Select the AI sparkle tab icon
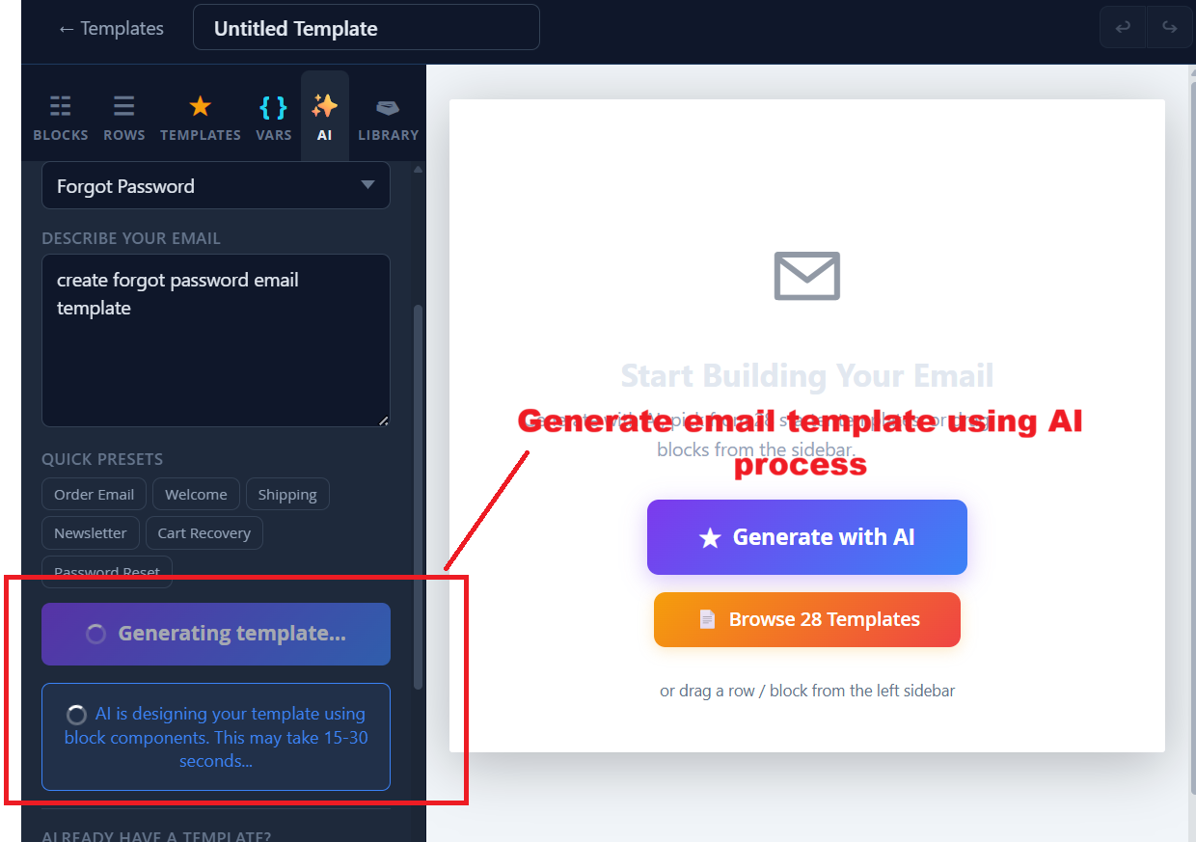1196x842 pixels. [324, 106]
